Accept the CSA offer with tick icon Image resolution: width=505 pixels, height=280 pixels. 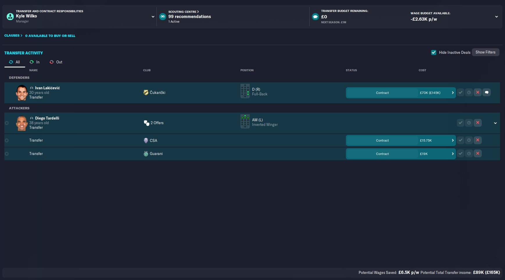[x=460, y=140]
